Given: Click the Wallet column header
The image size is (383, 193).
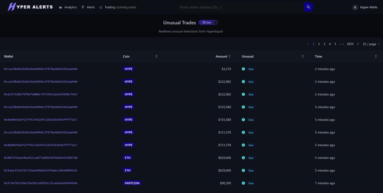Looking at the screenshot, I should [x=9, y=56].
